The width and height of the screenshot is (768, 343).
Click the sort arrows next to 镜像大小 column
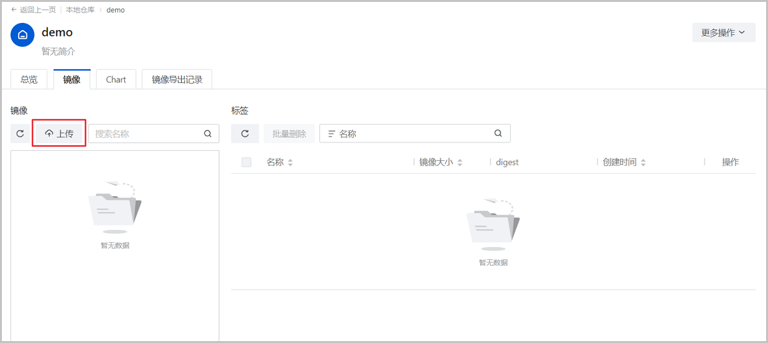click(460, 163)
